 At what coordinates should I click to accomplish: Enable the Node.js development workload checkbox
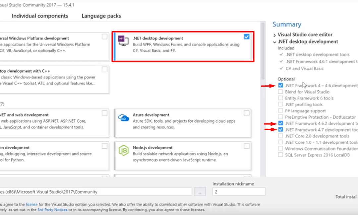[x=247, y=146]
